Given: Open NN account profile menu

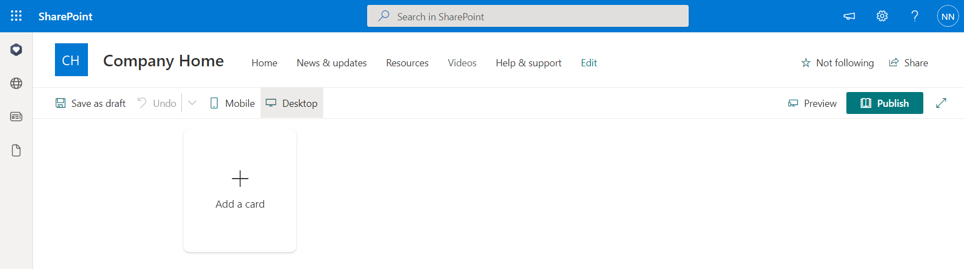Looking at the screenshot, I should tap(948, 16).
